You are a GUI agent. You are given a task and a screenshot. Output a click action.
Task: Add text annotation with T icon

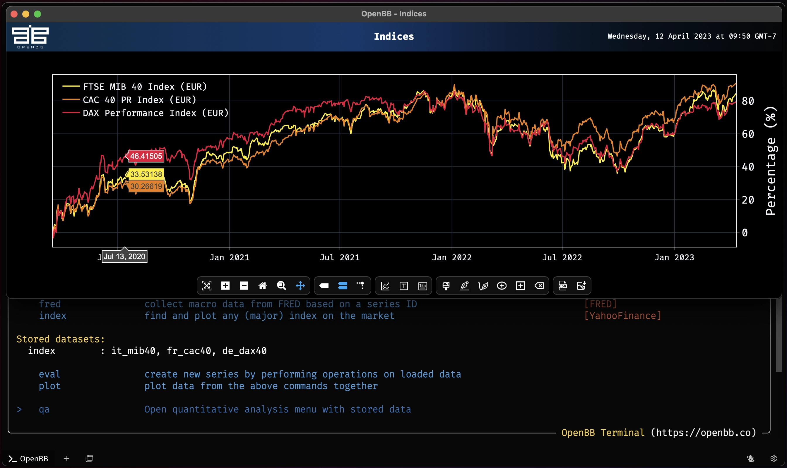(x=404, y=286)
